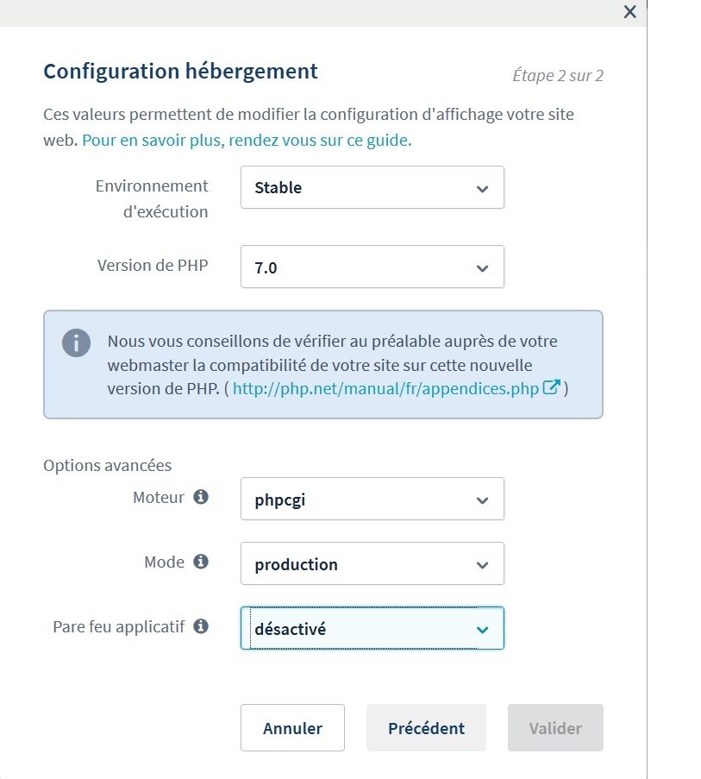Click the chevron arrow in the 7.0 field
701x779 pixels.
click(x=482, y=268)
